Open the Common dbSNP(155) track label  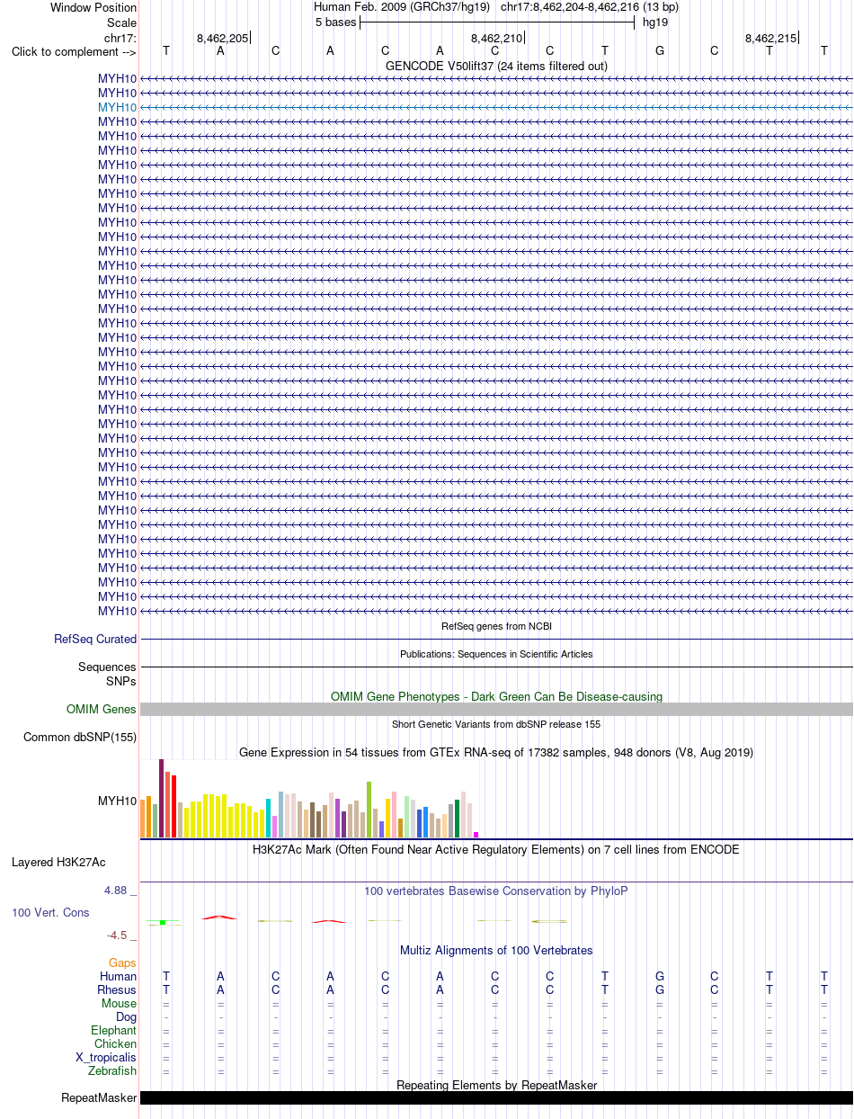coord(80,737)
